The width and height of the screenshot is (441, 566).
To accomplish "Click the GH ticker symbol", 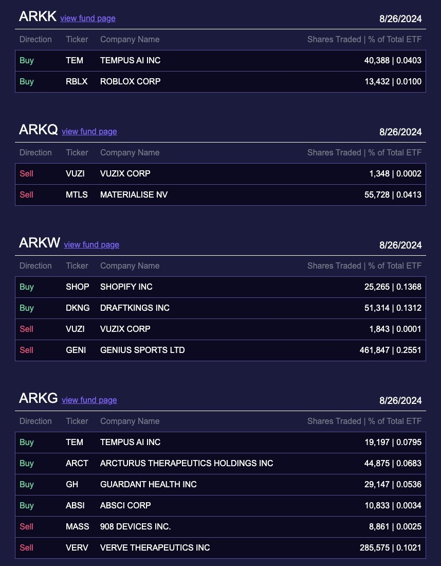I will [72, 484].
